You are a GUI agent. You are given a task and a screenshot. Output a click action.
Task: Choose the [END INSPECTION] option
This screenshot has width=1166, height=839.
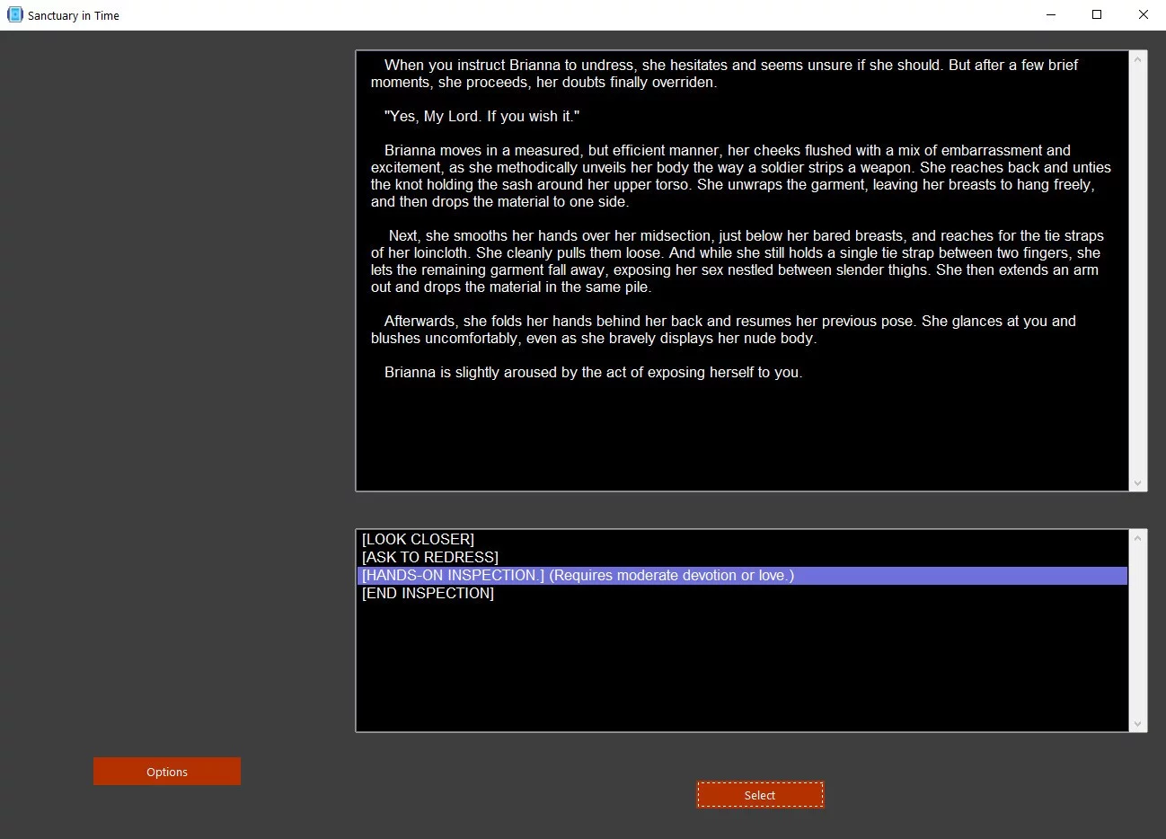coord(742,593)
